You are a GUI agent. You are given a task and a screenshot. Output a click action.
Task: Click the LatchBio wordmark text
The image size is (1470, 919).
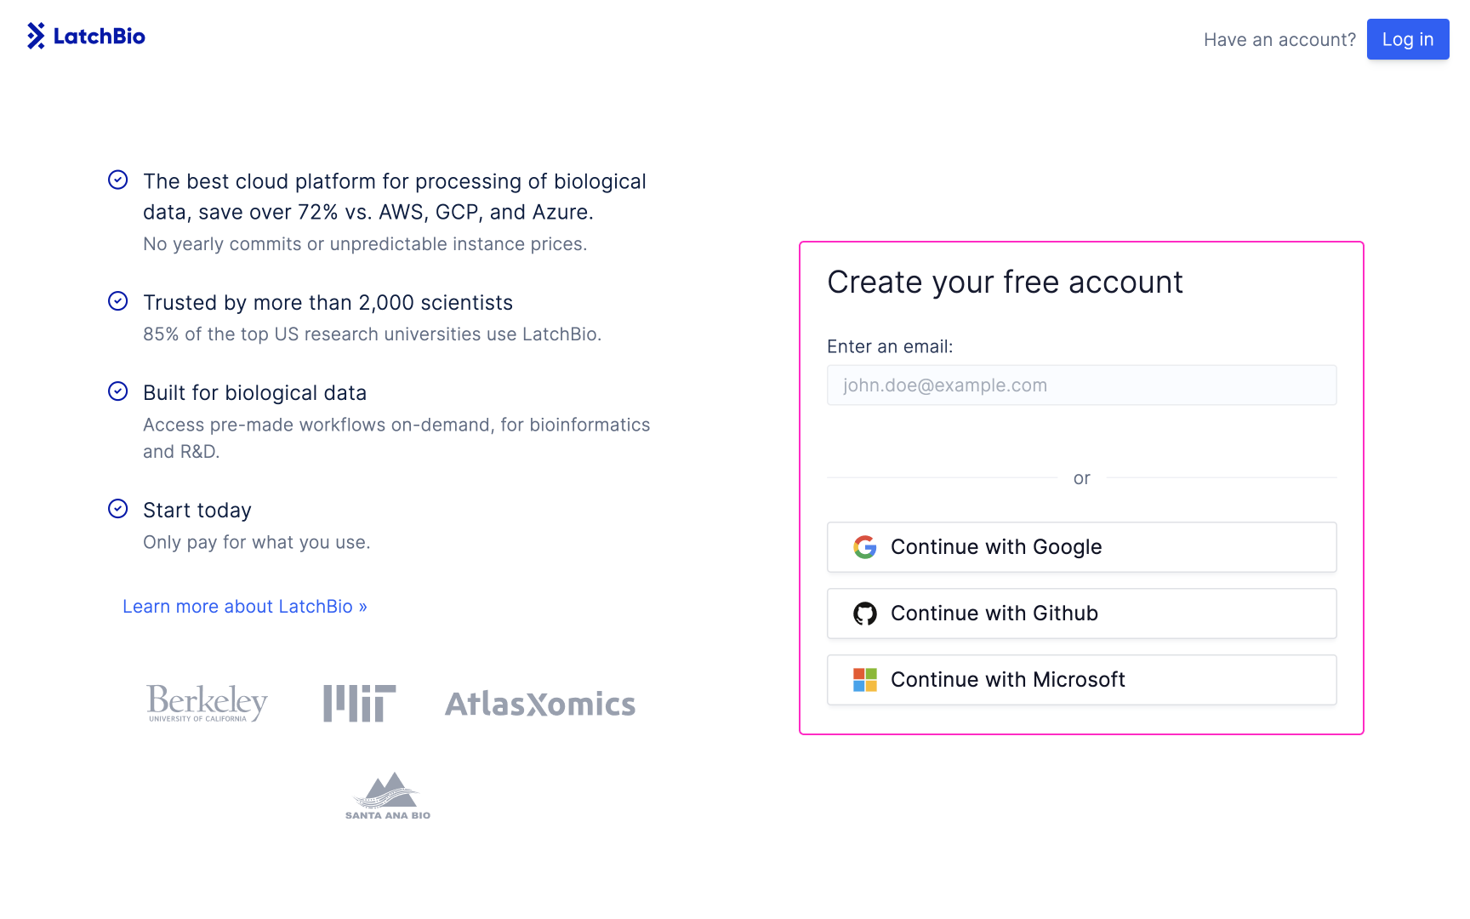click(100, 37)
